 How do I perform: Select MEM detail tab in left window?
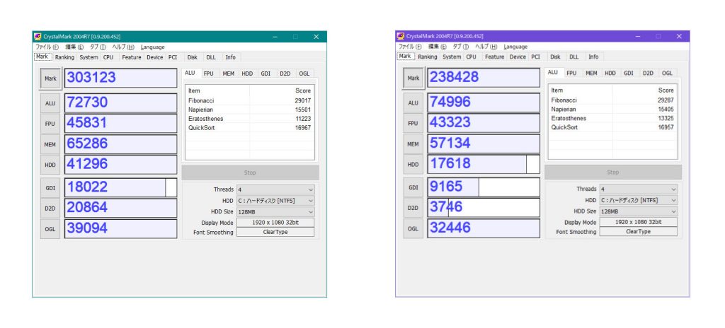coord(228,74)
